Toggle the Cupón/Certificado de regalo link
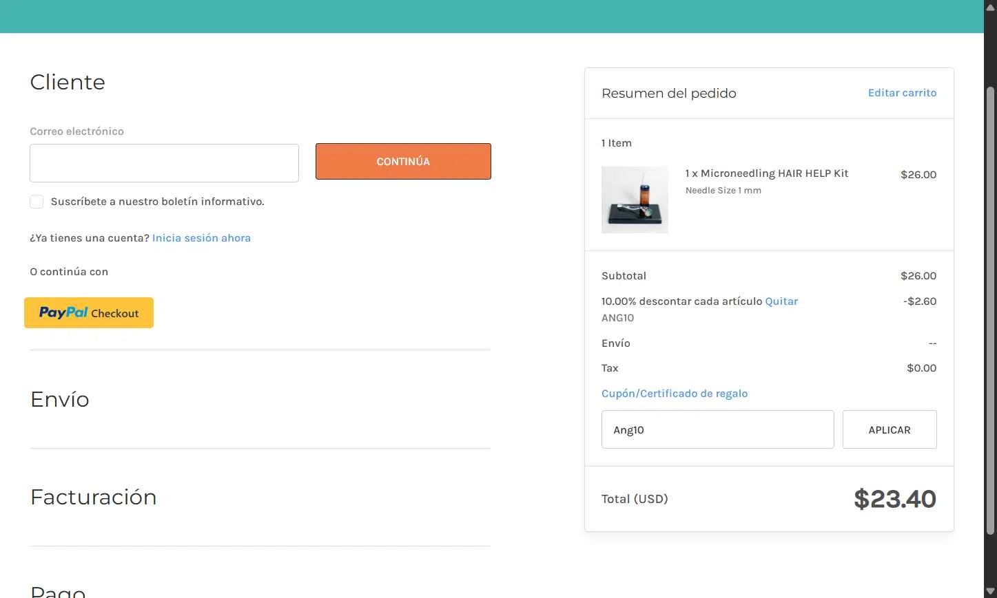This screenshot has height=598, width=997. click(675, 394)
